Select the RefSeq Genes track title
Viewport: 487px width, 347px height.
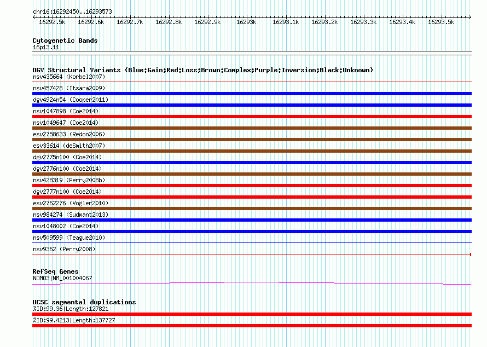pos(55,271)
